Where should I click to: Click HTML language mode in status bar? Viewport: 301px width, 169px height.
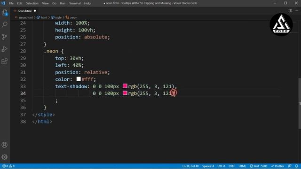pyautogui.click(x=242, y=166)
